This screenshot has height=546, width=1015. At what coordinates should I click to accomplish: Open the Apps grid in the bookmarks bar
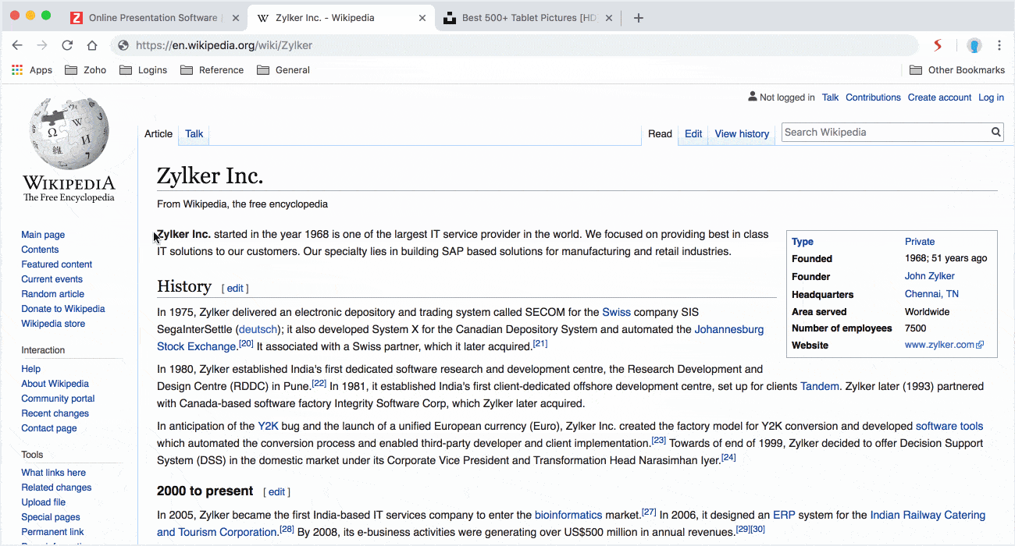32,70
